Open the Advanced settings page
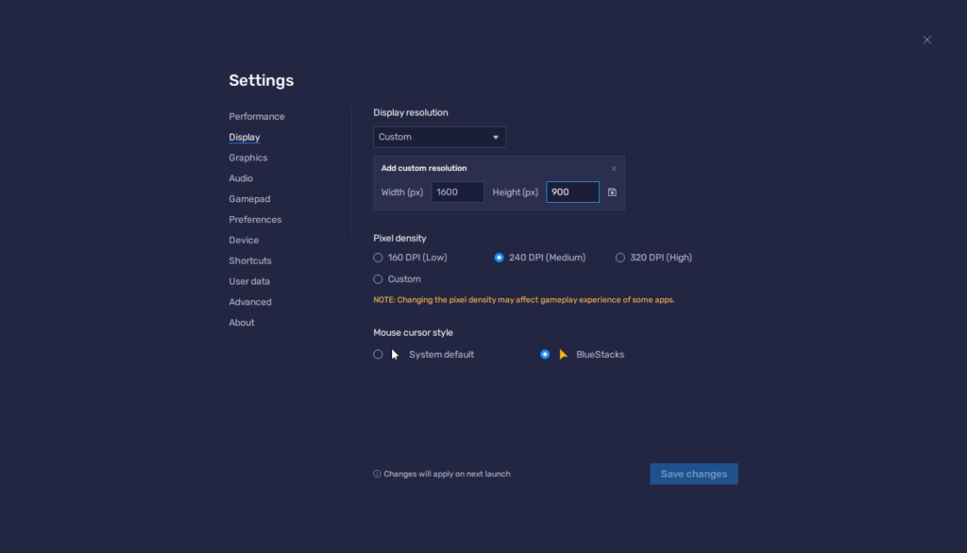 pyautogui.click(x=249, y=301)
